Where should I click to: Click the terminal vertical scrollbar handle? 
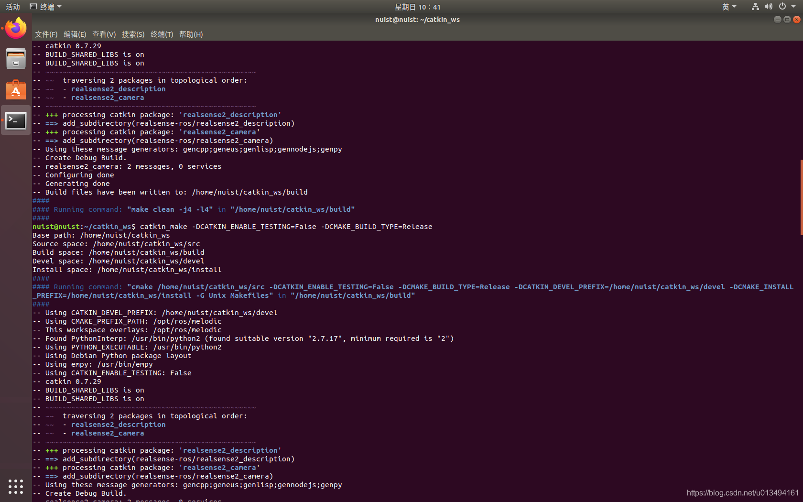coord(801,197)
